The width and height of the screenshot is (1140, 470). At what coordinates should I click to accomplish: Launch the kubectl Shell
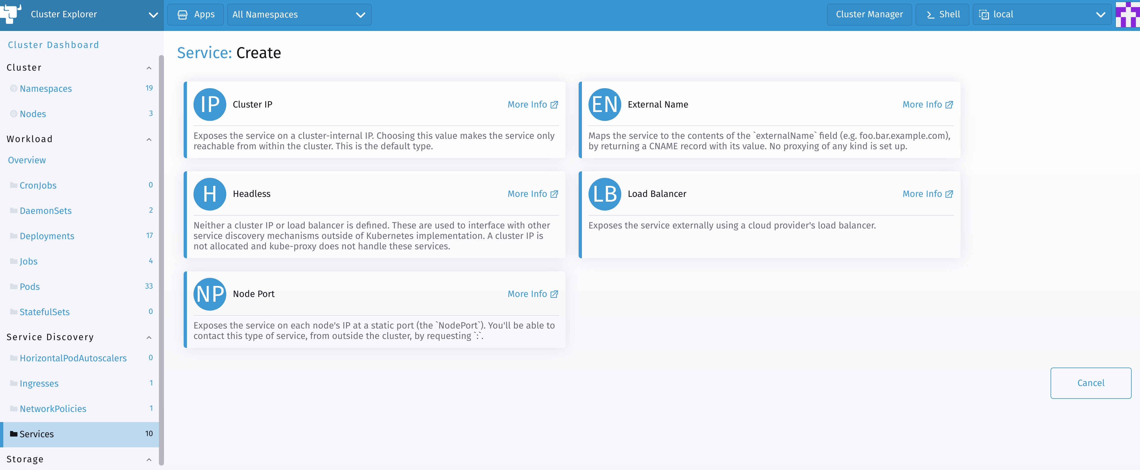943,15
